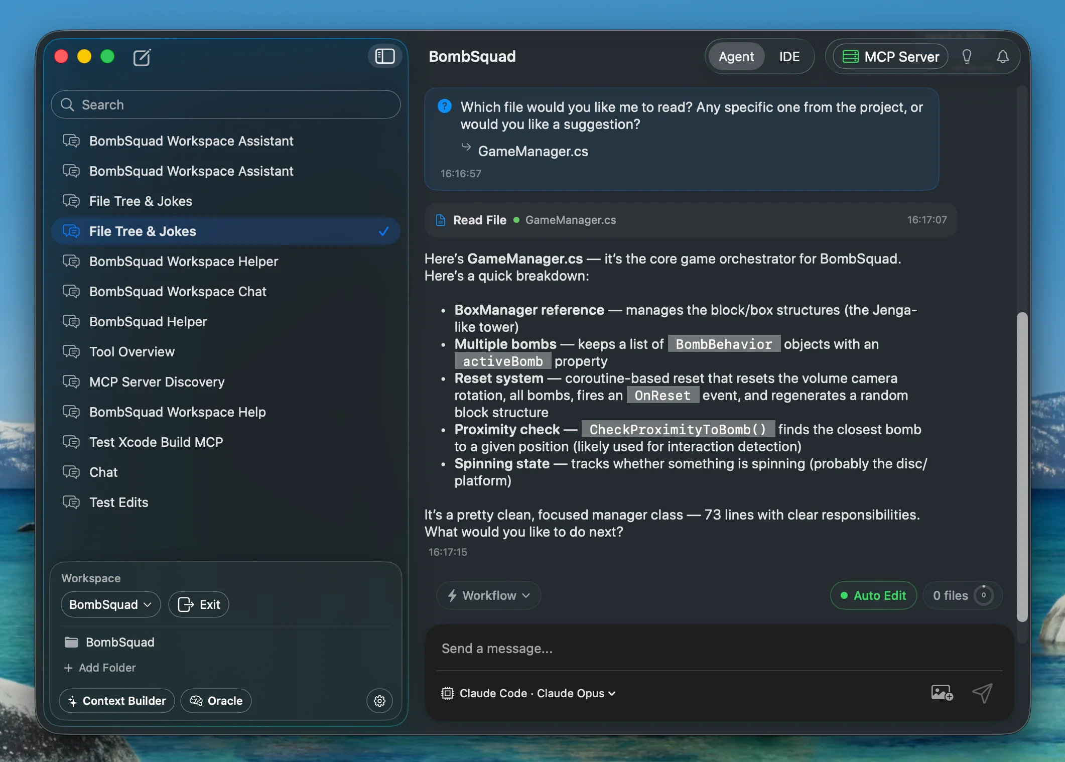
Task: Open the conversation named Chat
Action: pos(226,472)
